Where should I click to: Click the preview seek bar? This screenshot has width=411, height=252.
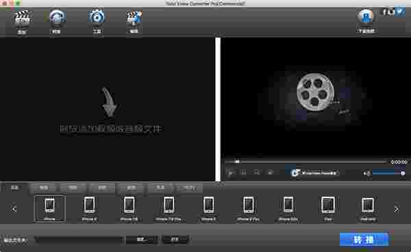coord(306,162)
